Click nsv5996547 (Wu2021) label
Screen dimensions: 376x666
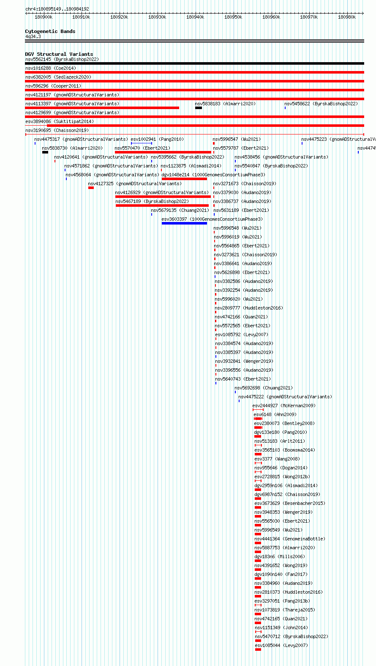coord(237,140)
